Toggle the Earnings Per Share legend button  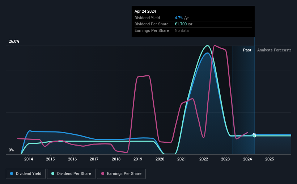point(121,174)
